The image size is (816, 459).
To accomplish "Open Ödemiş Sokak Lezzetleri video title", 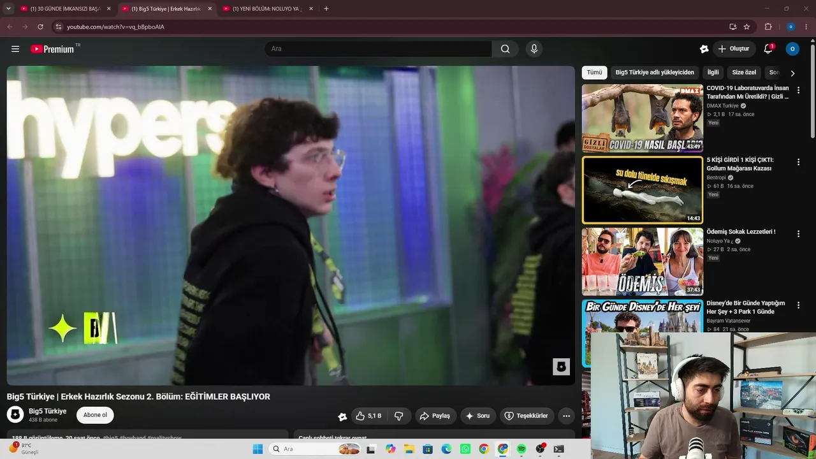I will (741, 231).
